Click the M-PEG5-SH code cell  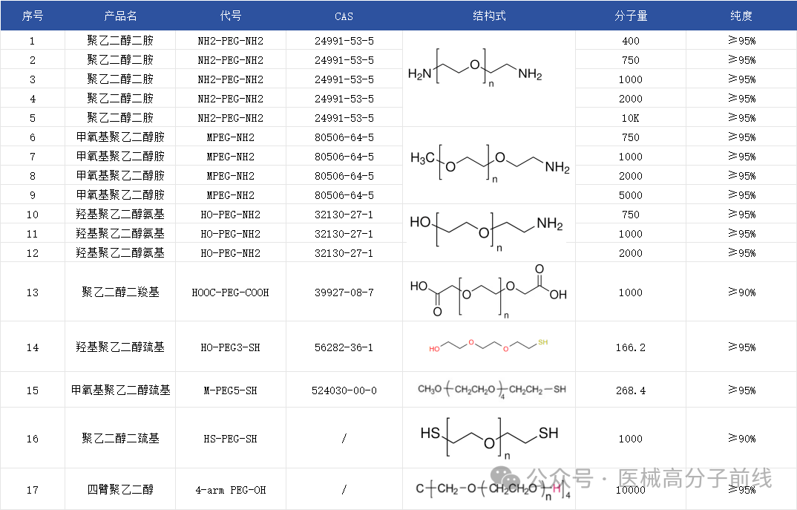[x=231, y=390]
